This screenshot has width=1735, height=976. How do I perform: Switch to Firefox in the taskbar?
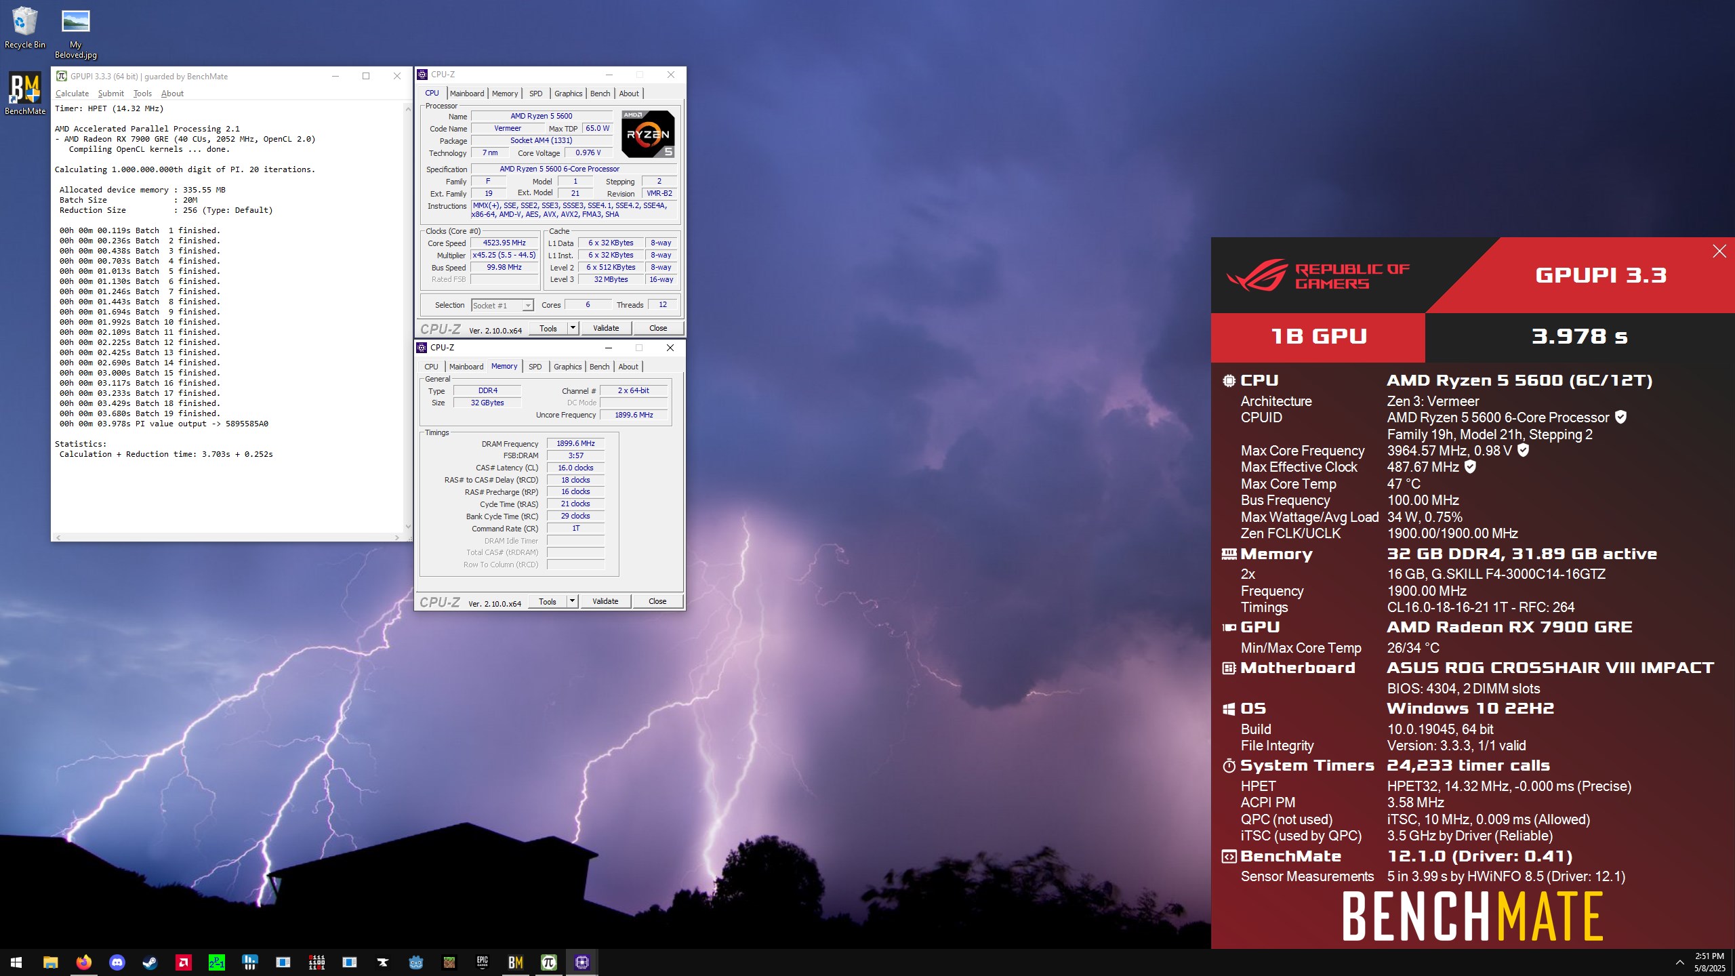83,962
